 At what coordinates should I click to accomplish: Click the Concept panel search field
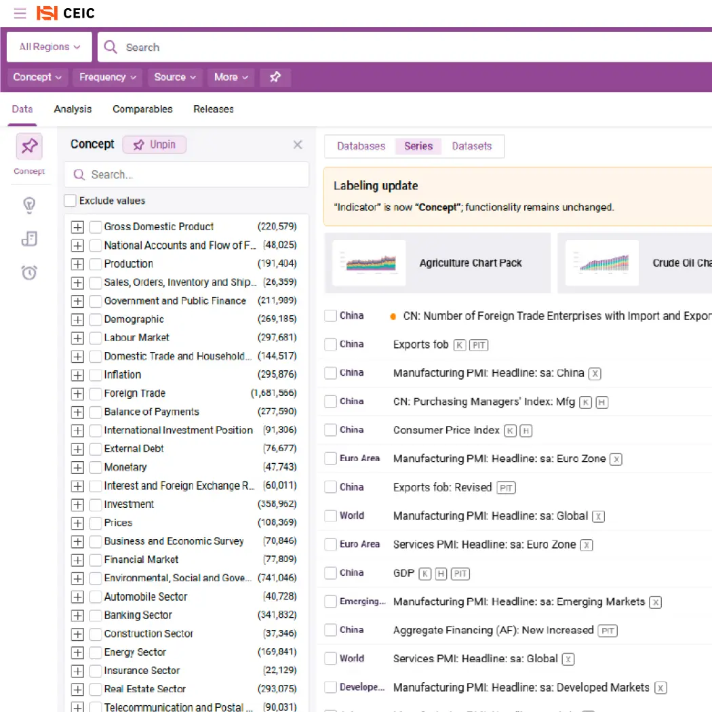tap(186, 175)
